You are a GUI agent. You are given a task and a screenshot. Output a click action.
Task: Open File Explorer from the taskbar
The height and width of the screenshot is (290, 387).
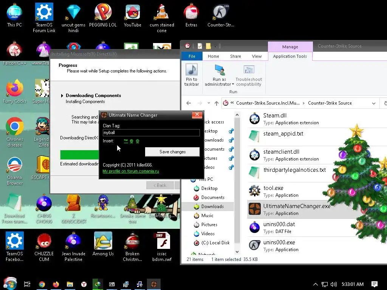(70, 284)
